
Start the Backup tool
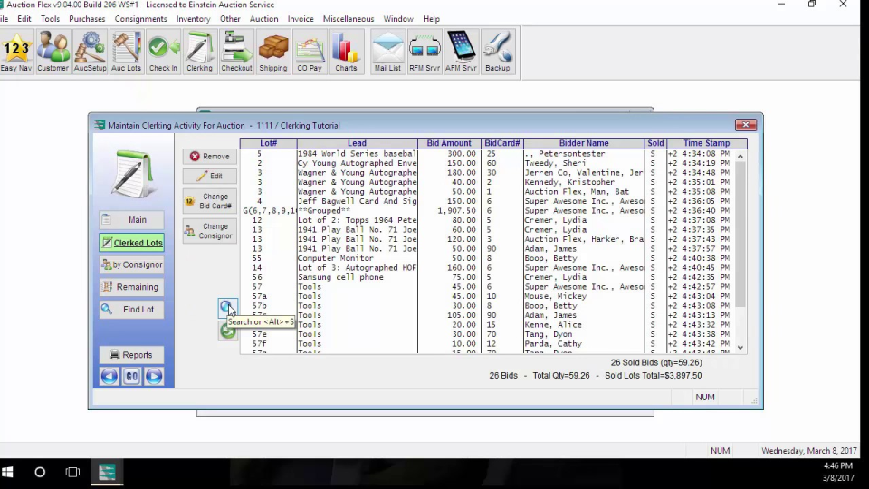(497, 52)
